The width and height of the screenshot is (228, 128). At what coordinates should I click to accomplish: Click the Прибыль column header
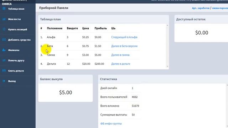point(100,28)
